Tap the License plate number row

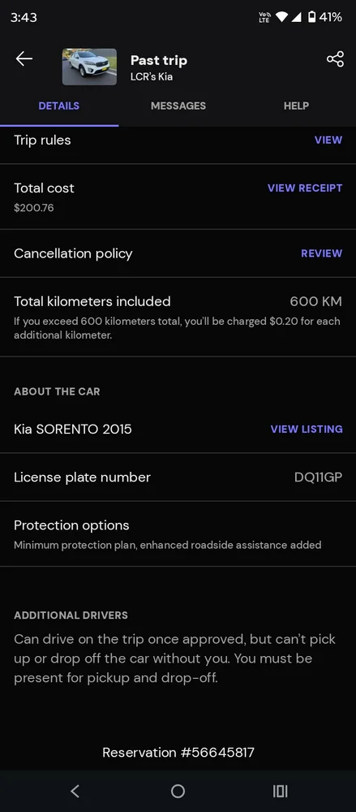[x=178, y=477]
